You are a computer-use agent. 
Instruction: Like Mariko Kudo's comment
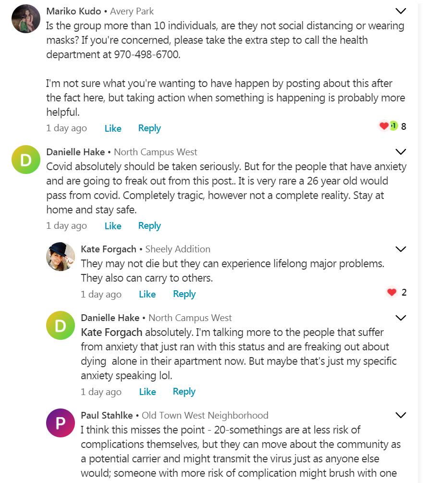113,128
